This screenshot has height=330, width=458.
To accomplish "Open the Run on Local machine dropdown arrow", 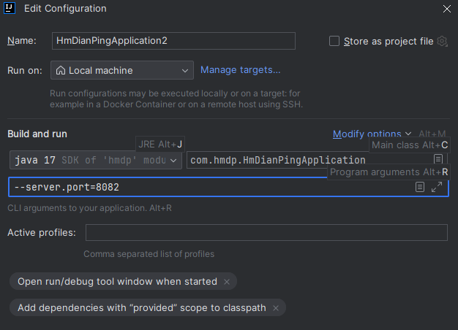I will click(184, 71).
